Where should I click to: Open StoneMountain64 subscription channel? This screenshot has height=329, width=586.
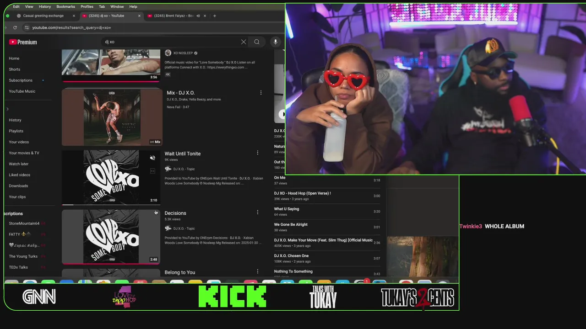24,223
